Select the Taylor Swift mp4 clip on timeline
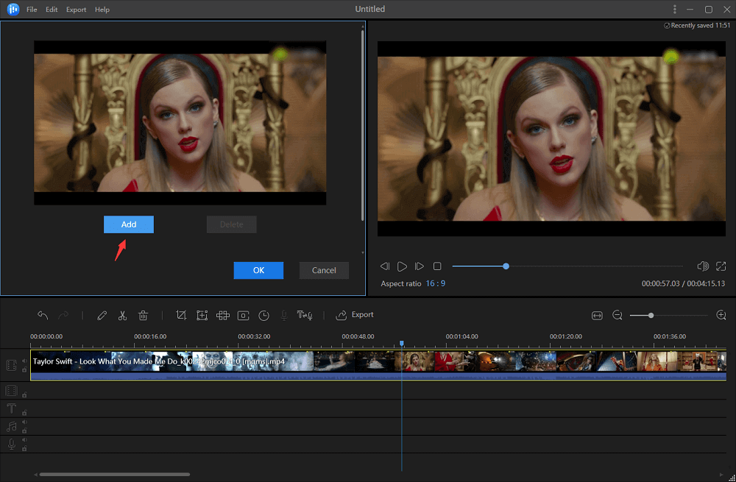Viewport: 736px width, 482px height. coord(378,365)
